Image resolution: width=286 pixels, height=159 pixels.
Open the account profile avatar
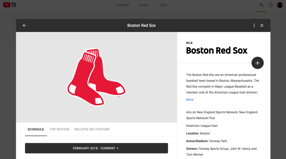click(280, 5)
